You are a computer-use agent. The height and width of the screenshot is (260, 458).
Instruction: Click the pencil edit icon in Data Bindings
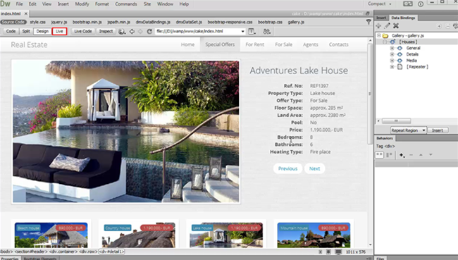click(387, 25)
